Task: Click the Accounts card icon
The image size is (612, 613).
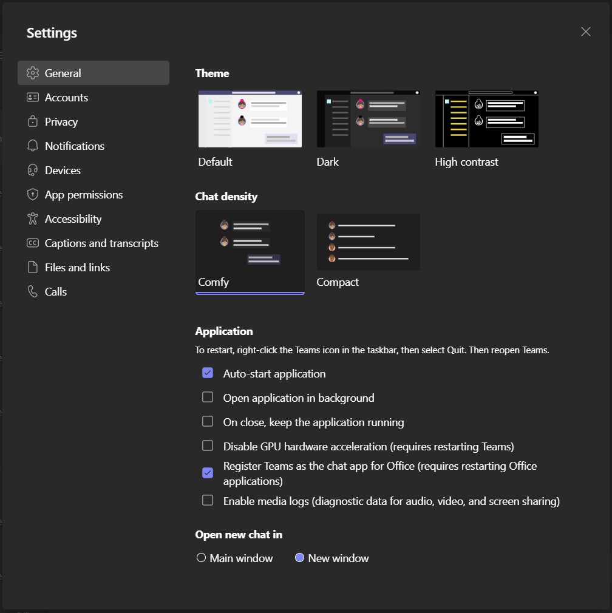Action: click(x=32, y=97)
